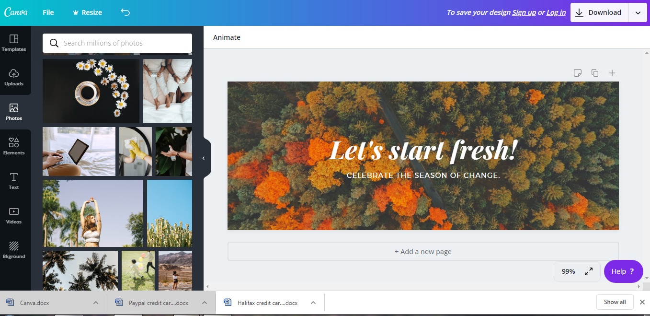Screen dimensions: 650x316
Task: Click the Log in link
Action: pyautogui.click(x=556, y=12)
